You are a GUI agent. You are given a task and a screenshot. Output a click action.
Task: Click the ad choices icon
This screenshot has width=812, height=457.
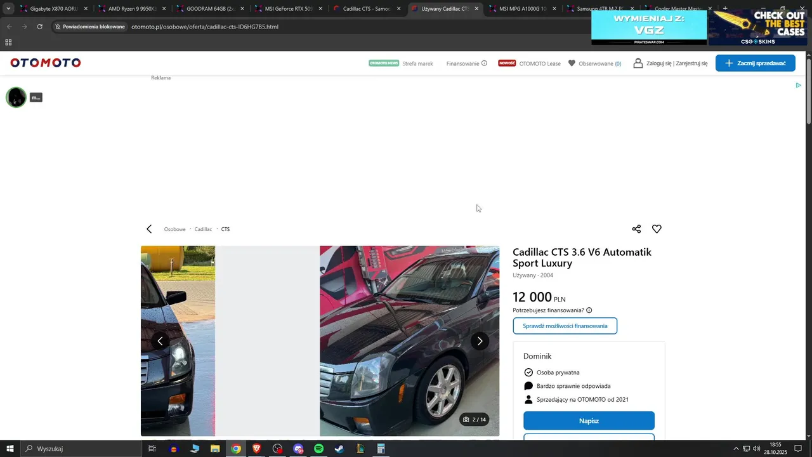point(798,85)
